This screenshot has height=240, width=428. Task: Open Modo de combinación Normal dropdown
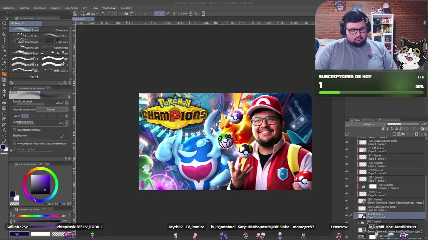(52, 110)
